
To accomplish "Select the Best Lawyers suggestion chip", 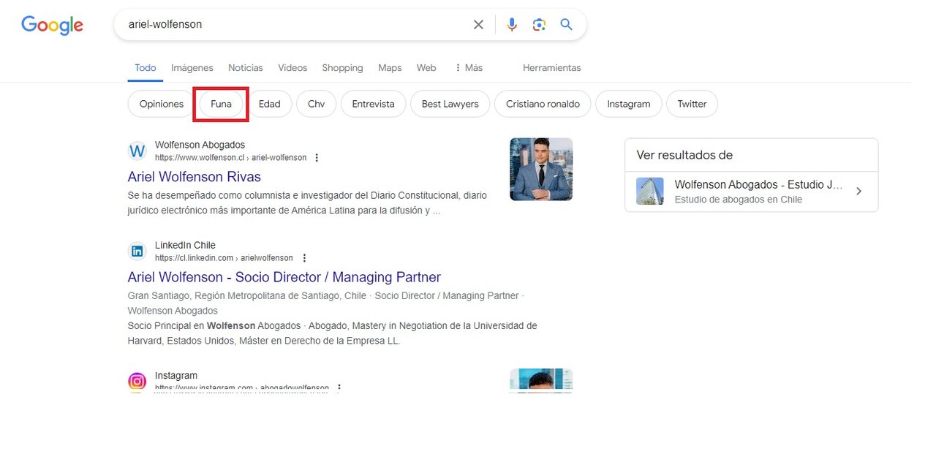I will (x=450, y=104).
